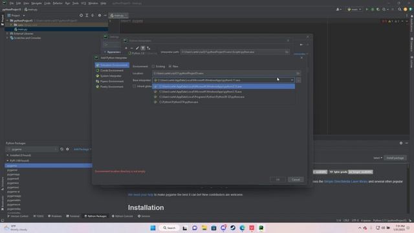Open the Edit menu

(x=19, y=3)
